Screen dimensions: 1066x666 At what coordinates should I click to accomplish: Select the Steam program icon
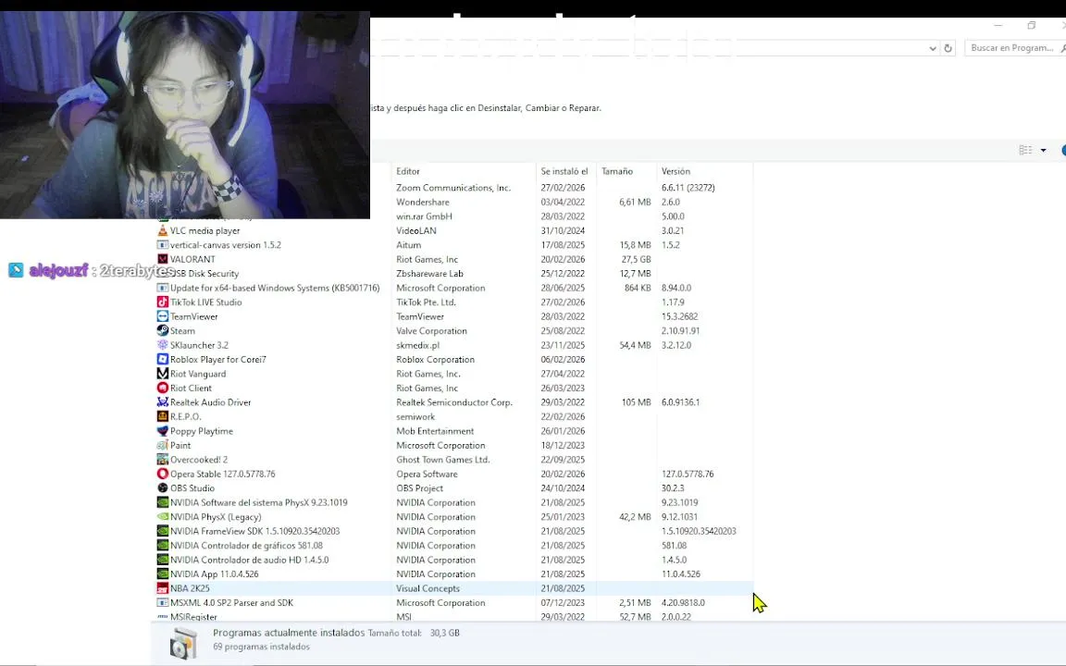point(163,330)
